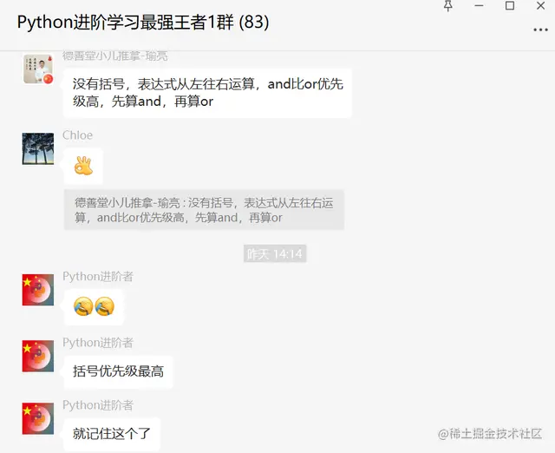Click Python进阶者 avatar beside 括号优先级最高

click(38, 356)
